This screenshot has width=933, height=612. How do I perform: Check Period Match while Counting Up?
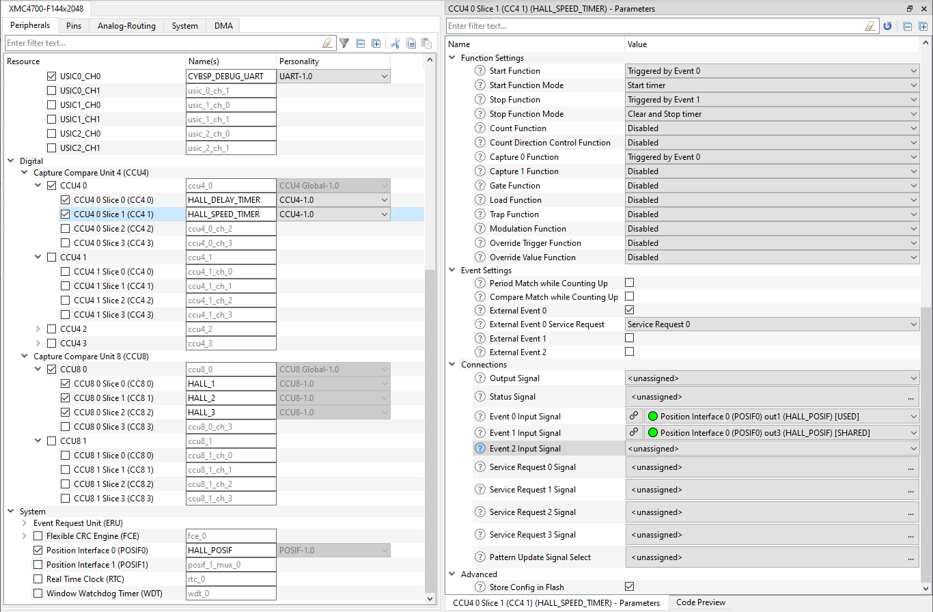tap(630, 283)
